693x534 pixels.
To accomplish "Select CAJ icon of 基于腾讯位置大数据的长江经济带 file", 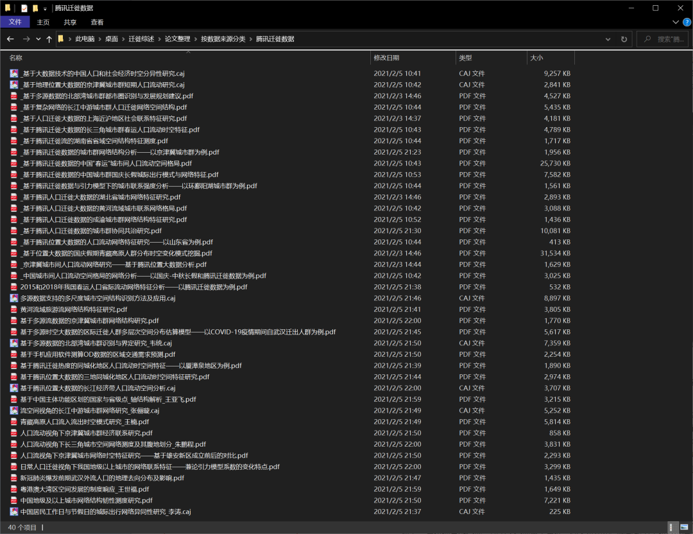I will [x=14, y=388].
